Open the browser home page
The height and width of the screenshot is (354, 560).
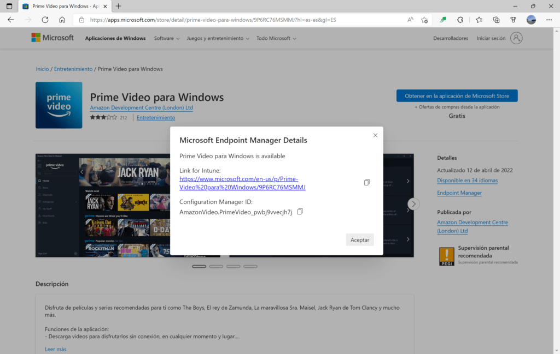tap(62, 20)
